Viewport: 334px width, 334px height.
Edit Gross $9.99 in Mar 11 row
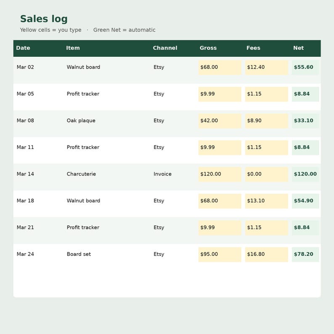(220, 148)
